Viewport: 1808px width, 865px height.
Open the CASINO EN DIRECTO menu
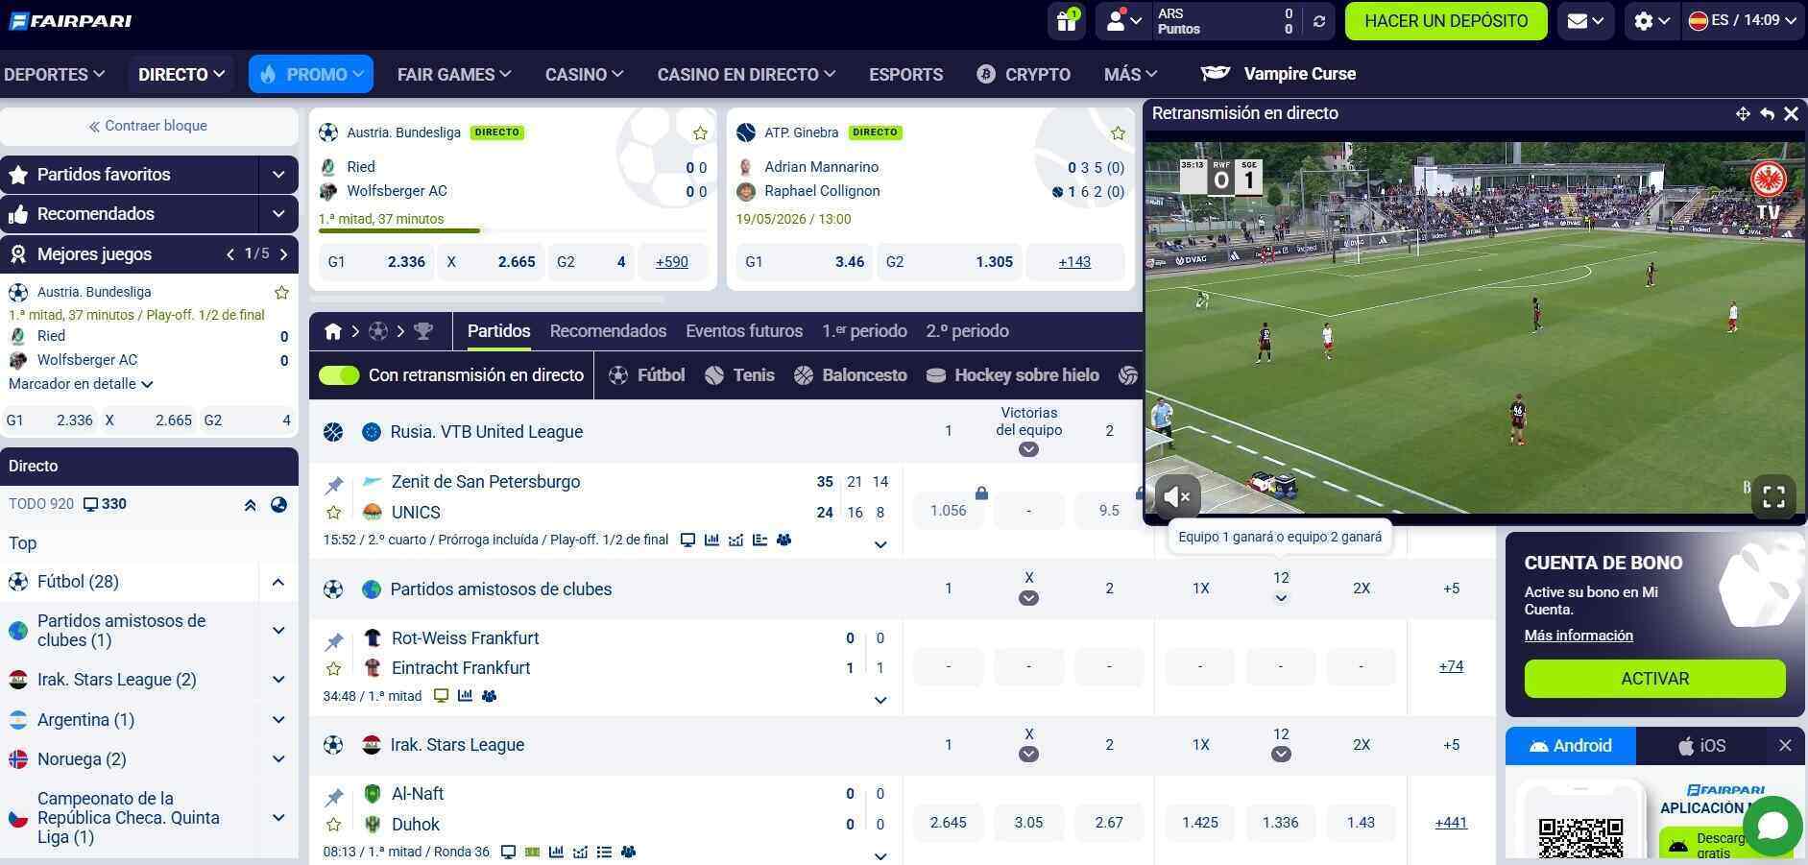746,74
